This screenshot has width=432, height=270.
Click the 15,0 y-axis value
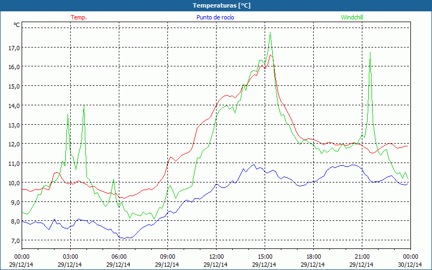coord(15,86)
